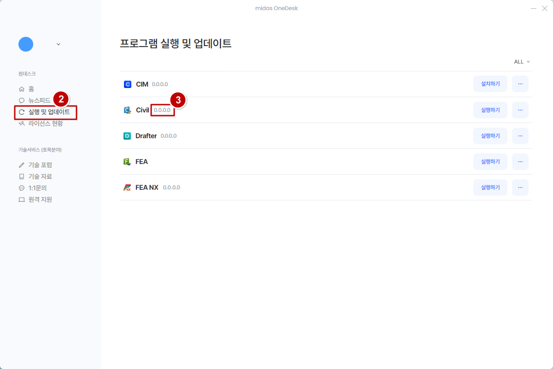This screenshot has width=553, height=369.
Task: Expand the account dropdown chevron beside avatar
Action: pos(58,44)
